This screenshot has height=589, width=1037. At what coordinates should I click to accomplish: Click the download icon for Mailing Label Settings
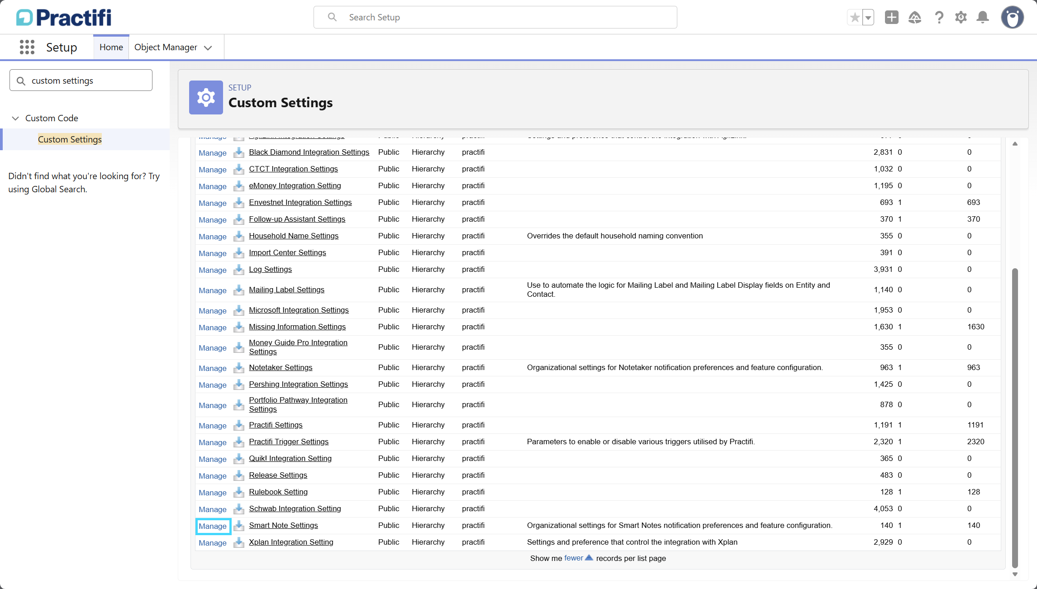(239, 290)
